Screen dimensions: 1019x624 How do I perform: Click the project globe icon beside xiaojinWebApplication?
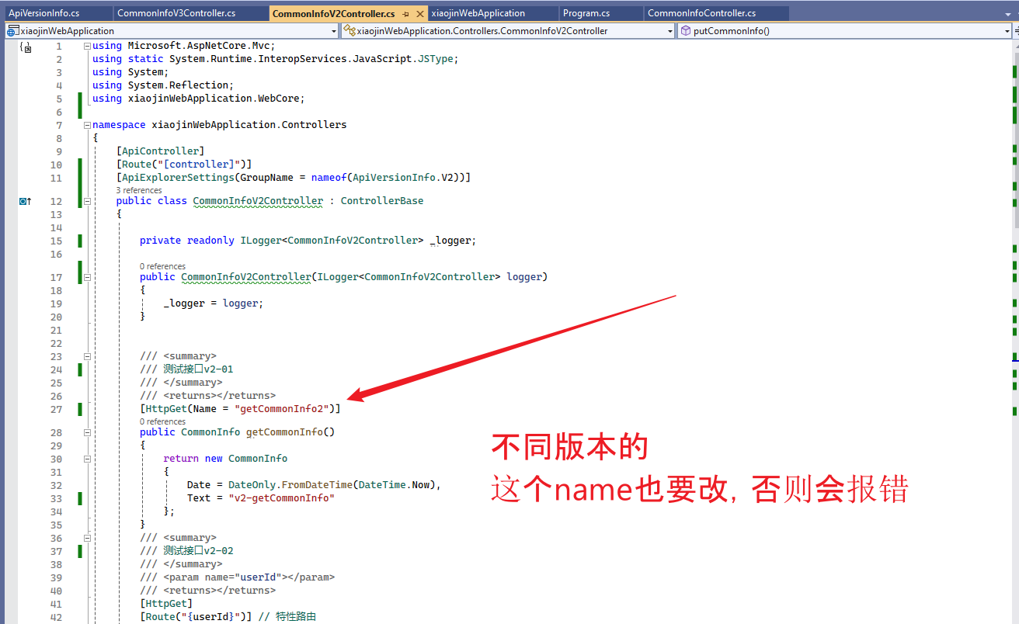click(12, 29)
